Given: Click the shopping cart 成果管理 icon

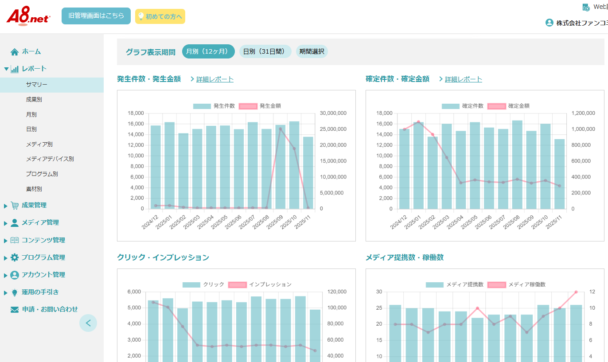Looking at the screenshot, I should (15, 206).
